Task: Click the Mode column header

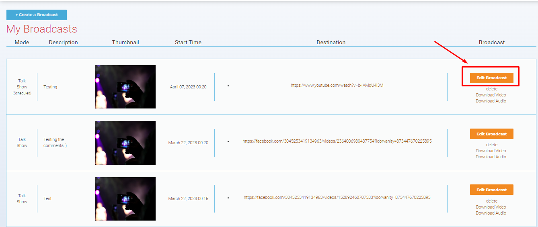Action: coord(22,42)
